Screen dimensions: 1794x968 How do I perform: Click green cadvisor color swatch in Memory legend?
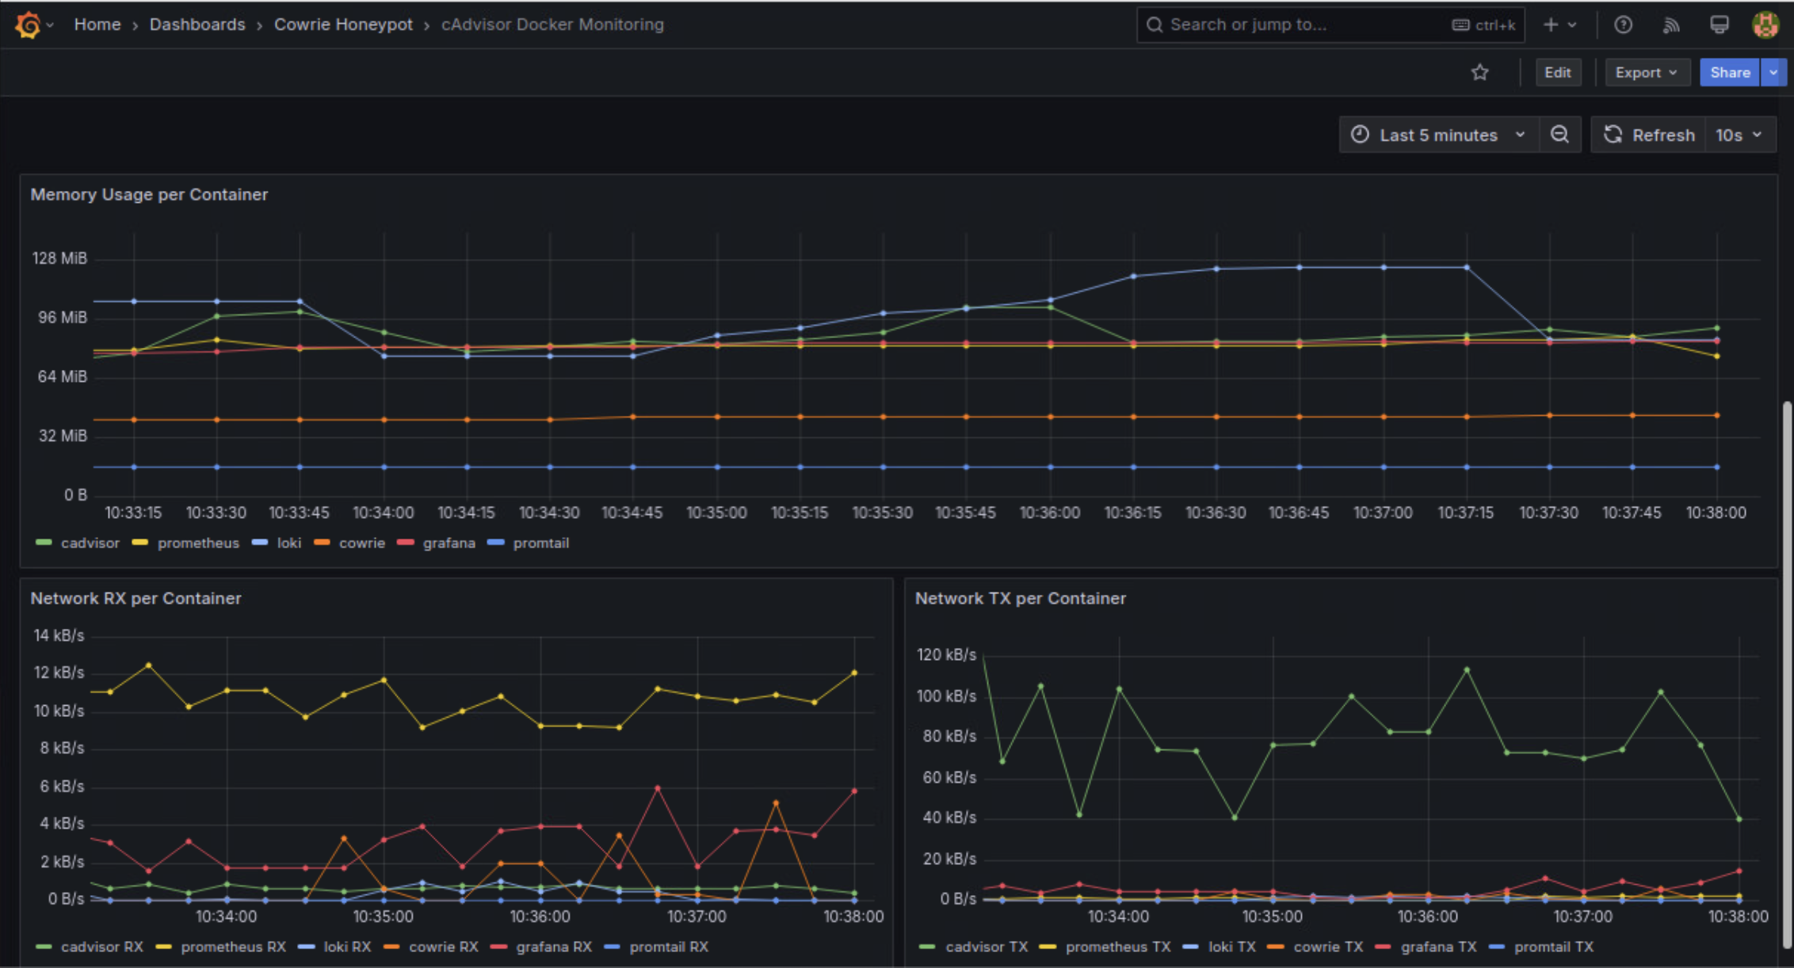click(44, 543)
